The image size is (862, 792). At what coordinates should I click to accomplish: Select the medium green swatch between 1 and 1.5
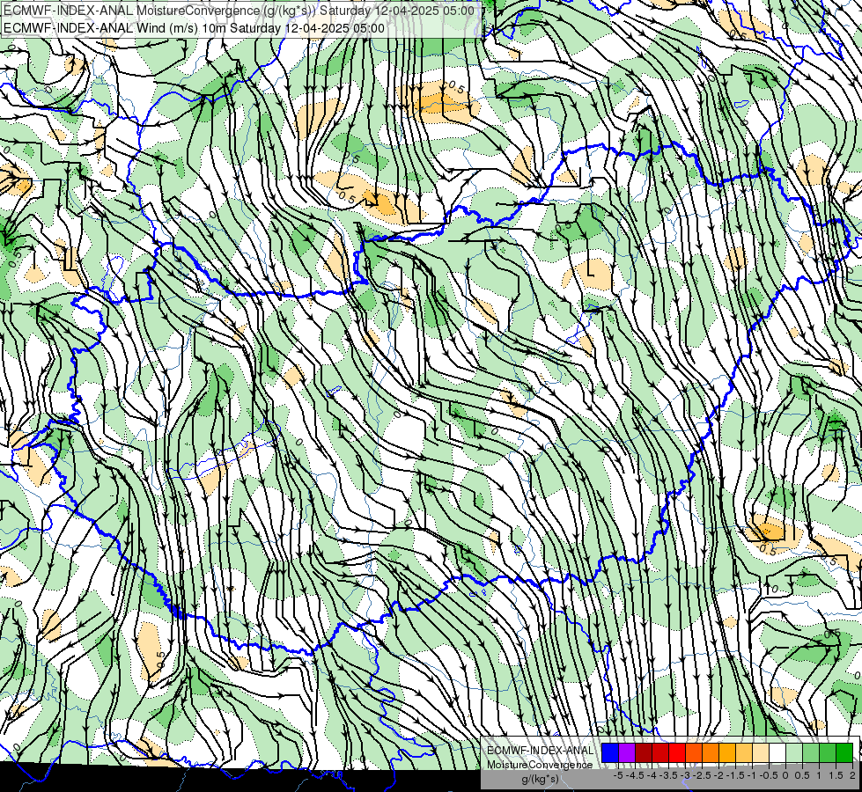(x=828, y=752)
